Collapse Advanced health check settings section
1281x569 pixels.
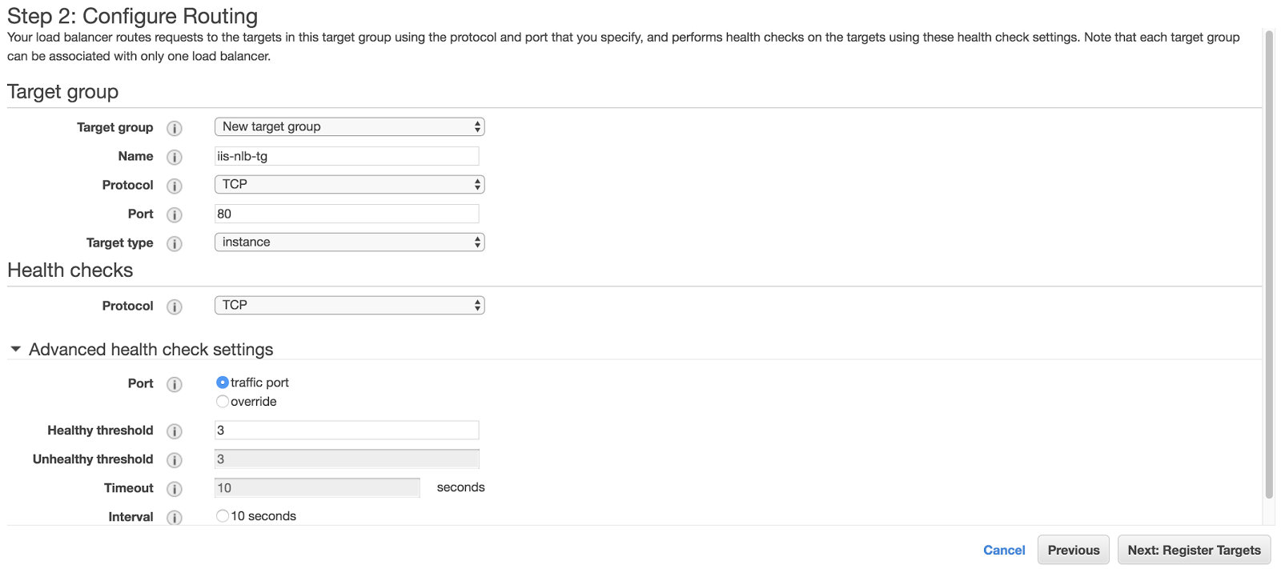point(16,350)
